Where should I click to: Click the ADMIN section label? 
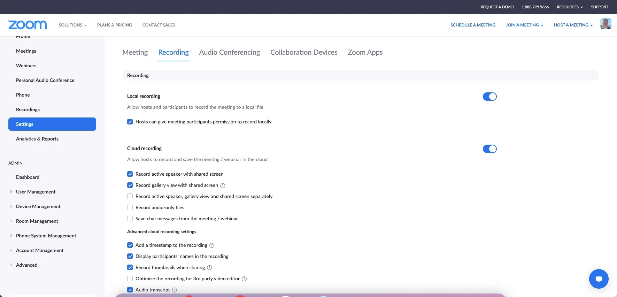click(x=15, y=163)
